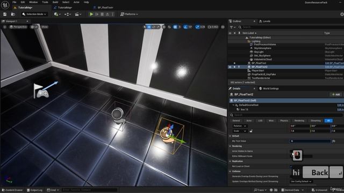Close the Viewport 1 tab
Screen dimensions: 344x193
click(27, 21)
